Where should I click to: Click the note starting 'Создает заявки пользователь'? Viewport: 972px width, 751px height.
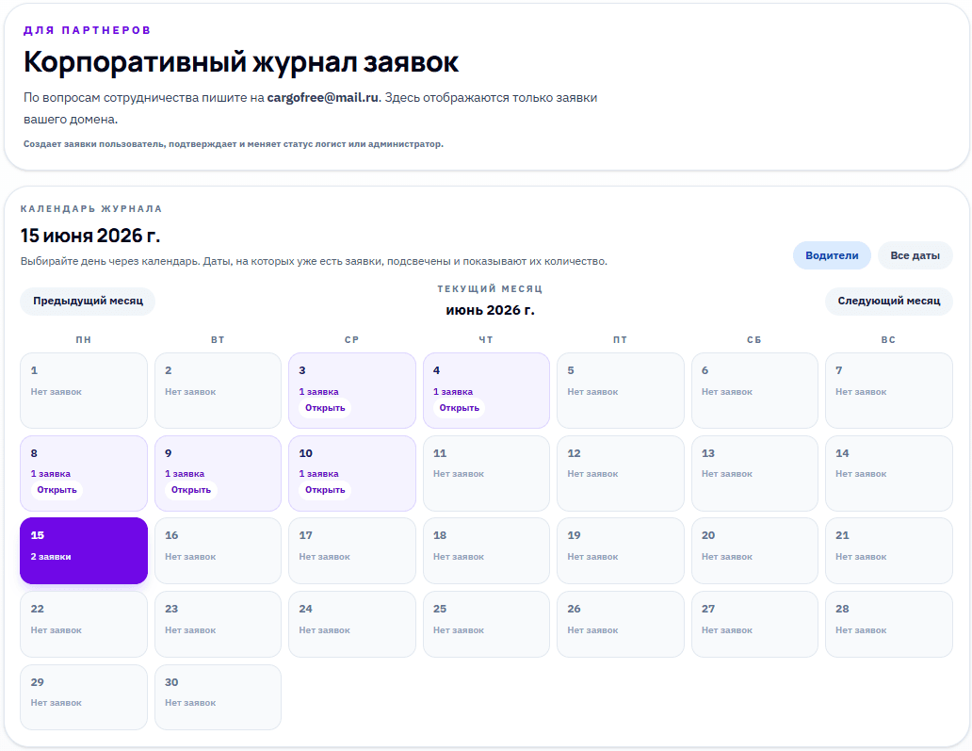click(x=234, y=144)
